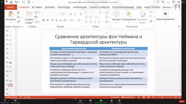Viewport: 186px width, 104px height.
Task: Align text left in Абзац group
Action: (x=86, y=22)
